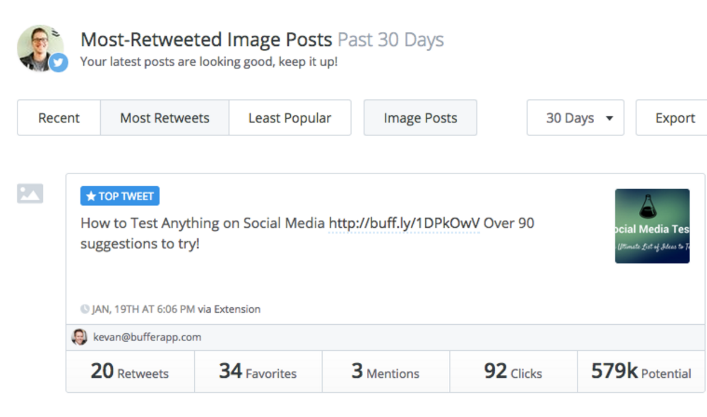Click the profile avatar photo
The image size is (707, 417).
point(40,48)
